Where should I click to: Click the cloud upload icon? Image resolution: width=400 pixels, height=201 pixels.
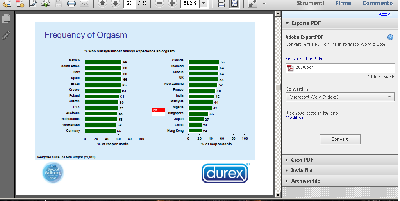(46, 4)
